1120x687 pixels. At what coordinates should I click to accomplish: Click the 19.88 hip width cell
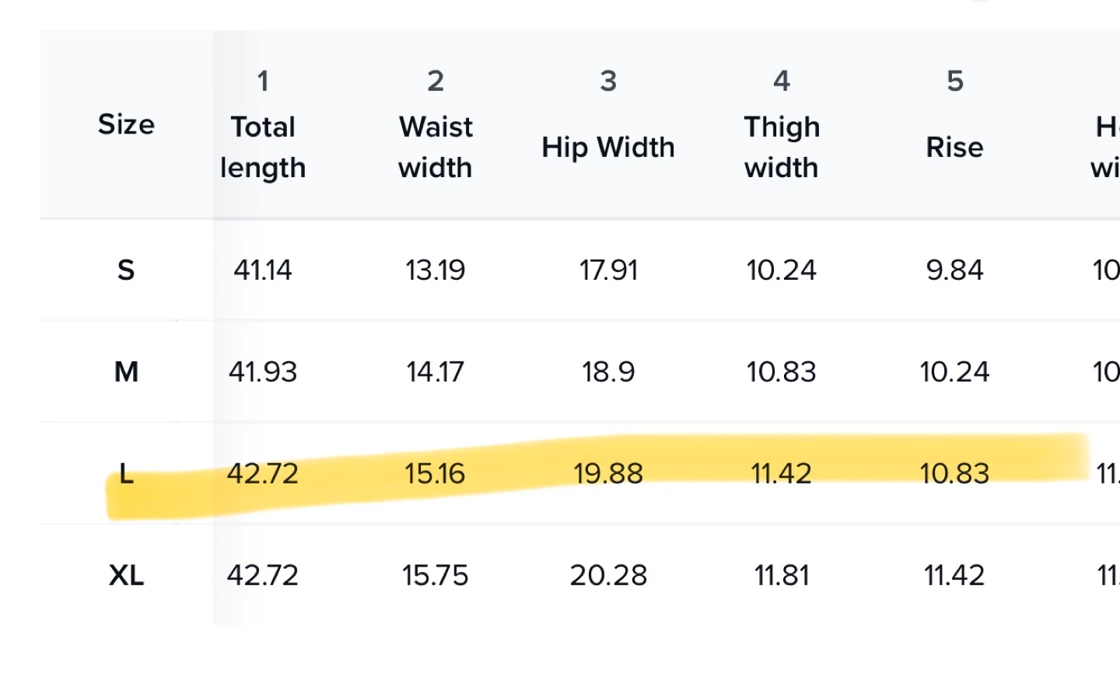click(x=608, y=473)
